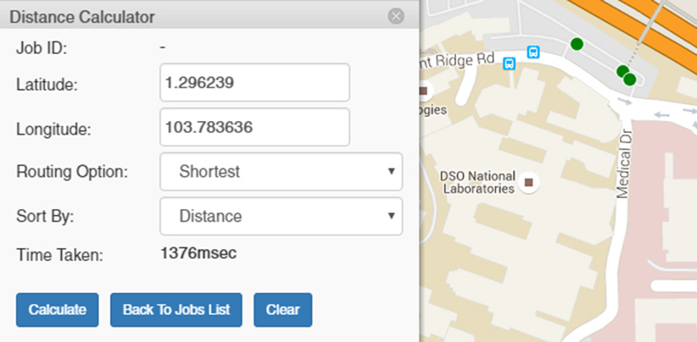Close the Distance Calculator panel
The height and width of the screenshot is (342, 697).
click(395, 16)
